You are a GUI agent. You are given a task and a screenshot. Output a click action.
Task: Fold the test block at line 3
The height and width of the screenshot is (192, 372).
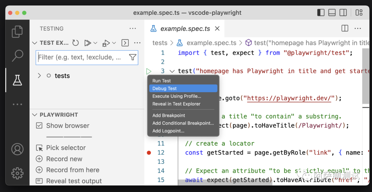(172, 71)
